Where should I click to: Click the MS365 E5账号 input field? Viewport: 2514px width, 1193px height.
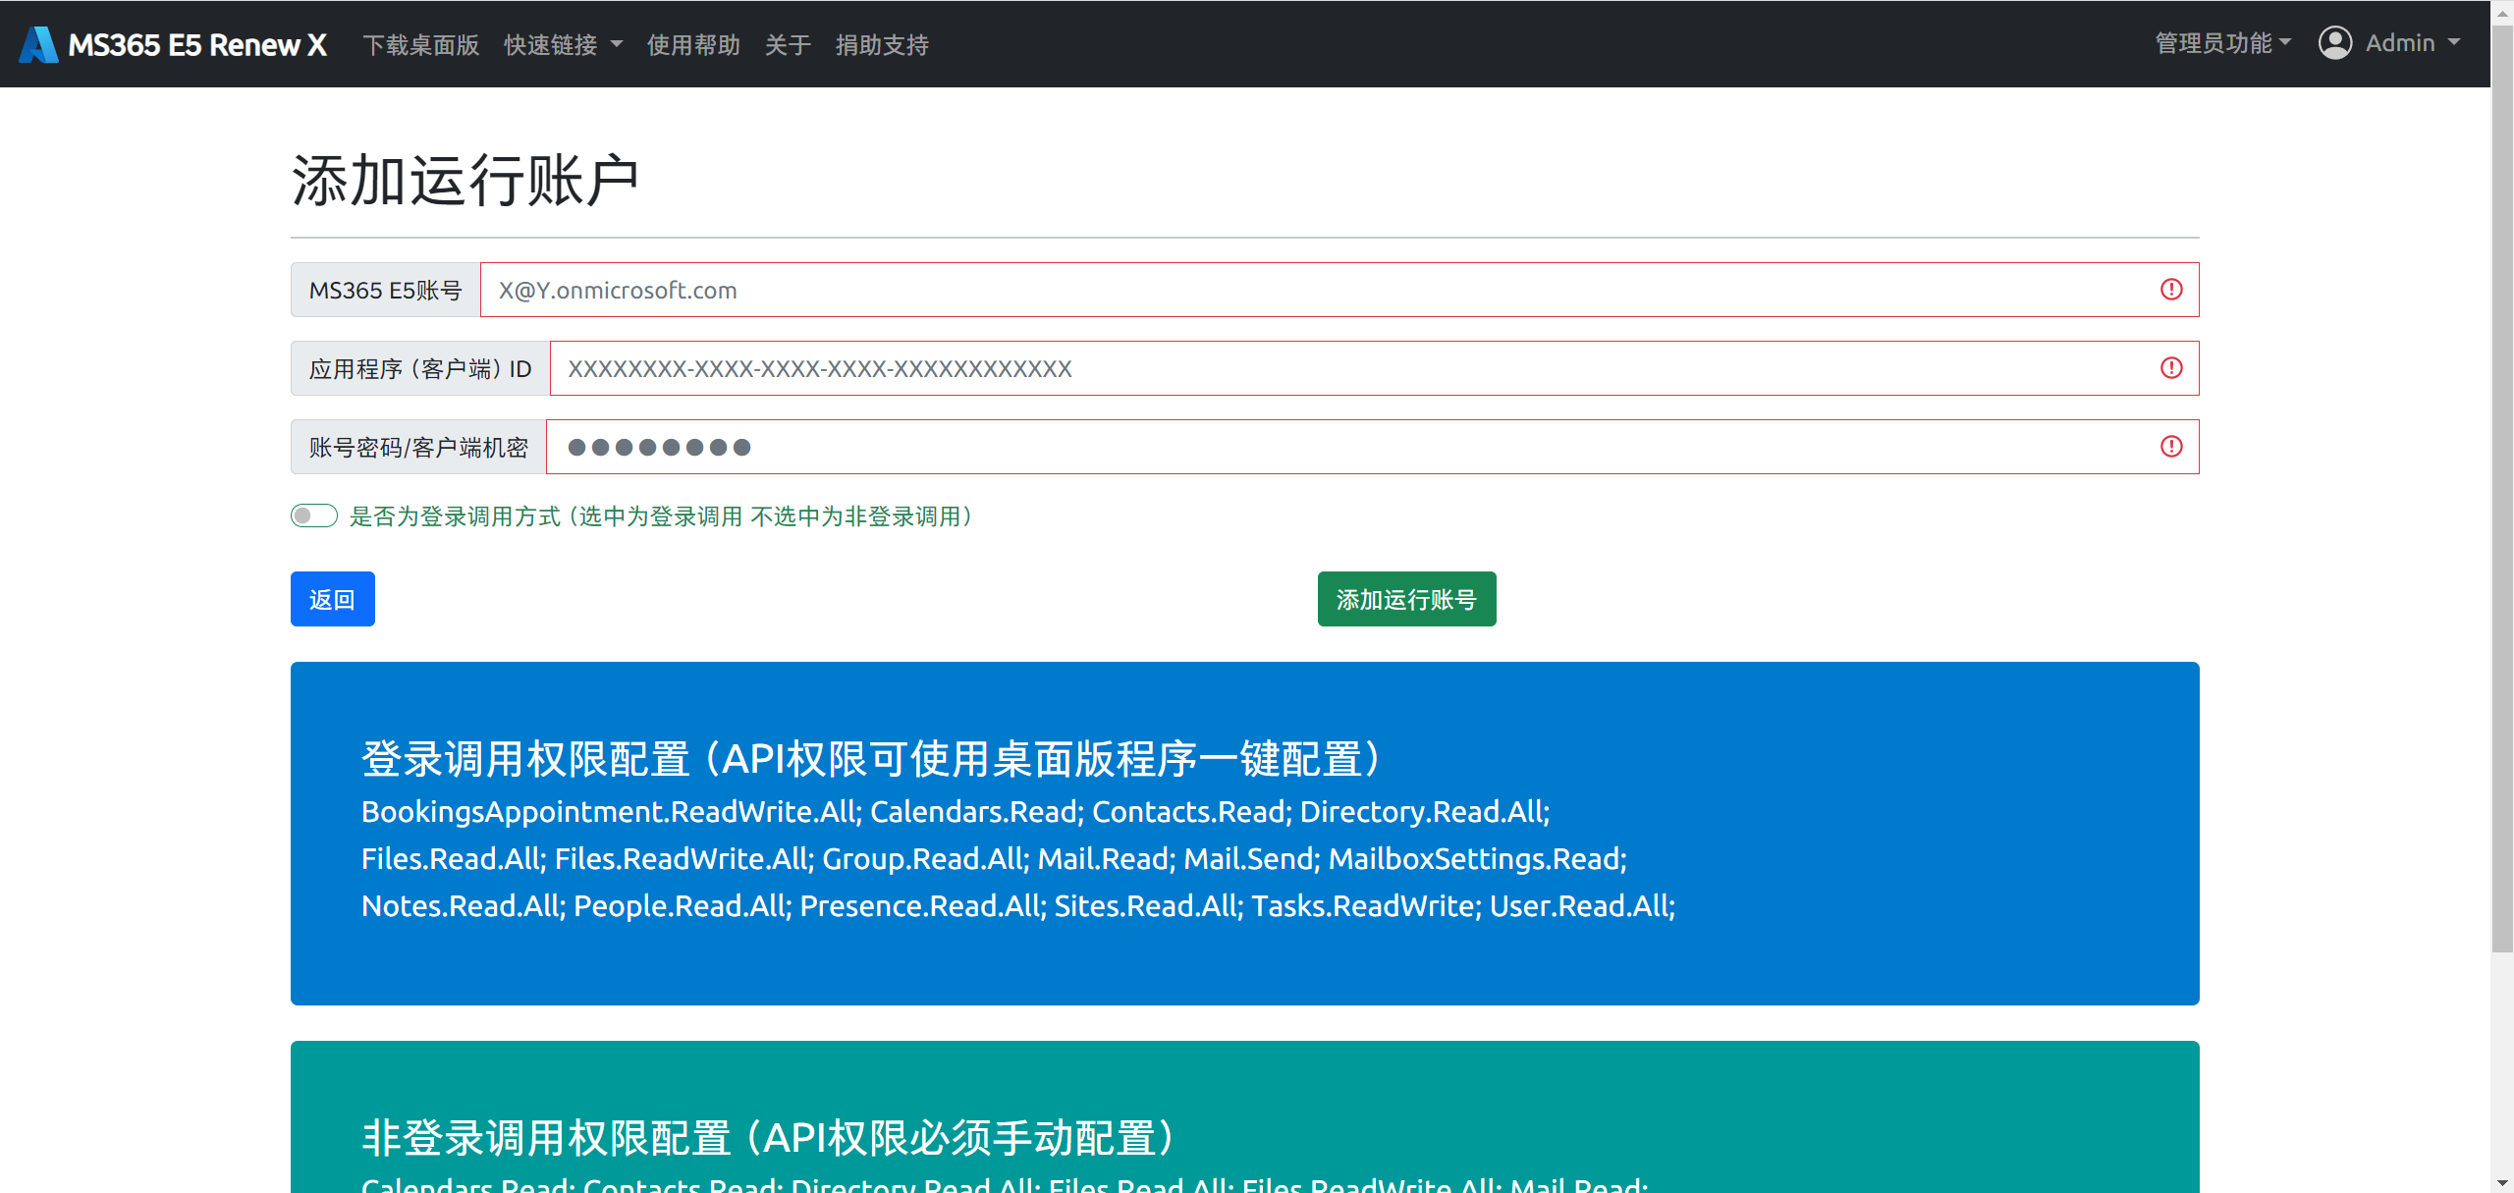(x=1178, y=289)
